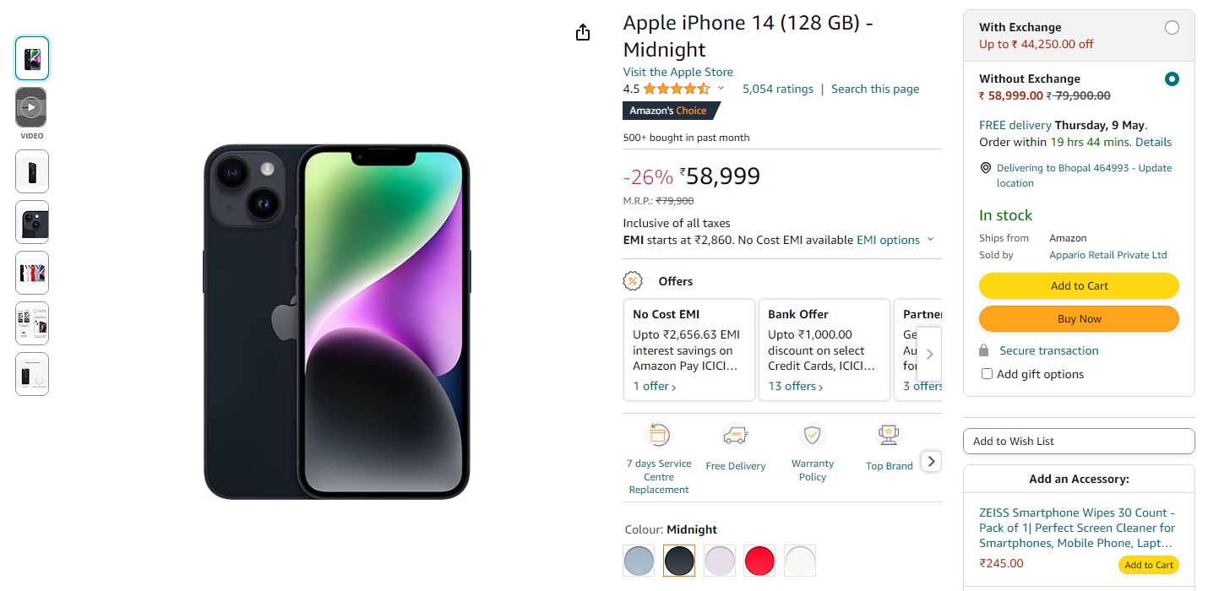Click the Warranty Policy shield icon
This screenshot has width=1208, height=591.
coord(812,436)
